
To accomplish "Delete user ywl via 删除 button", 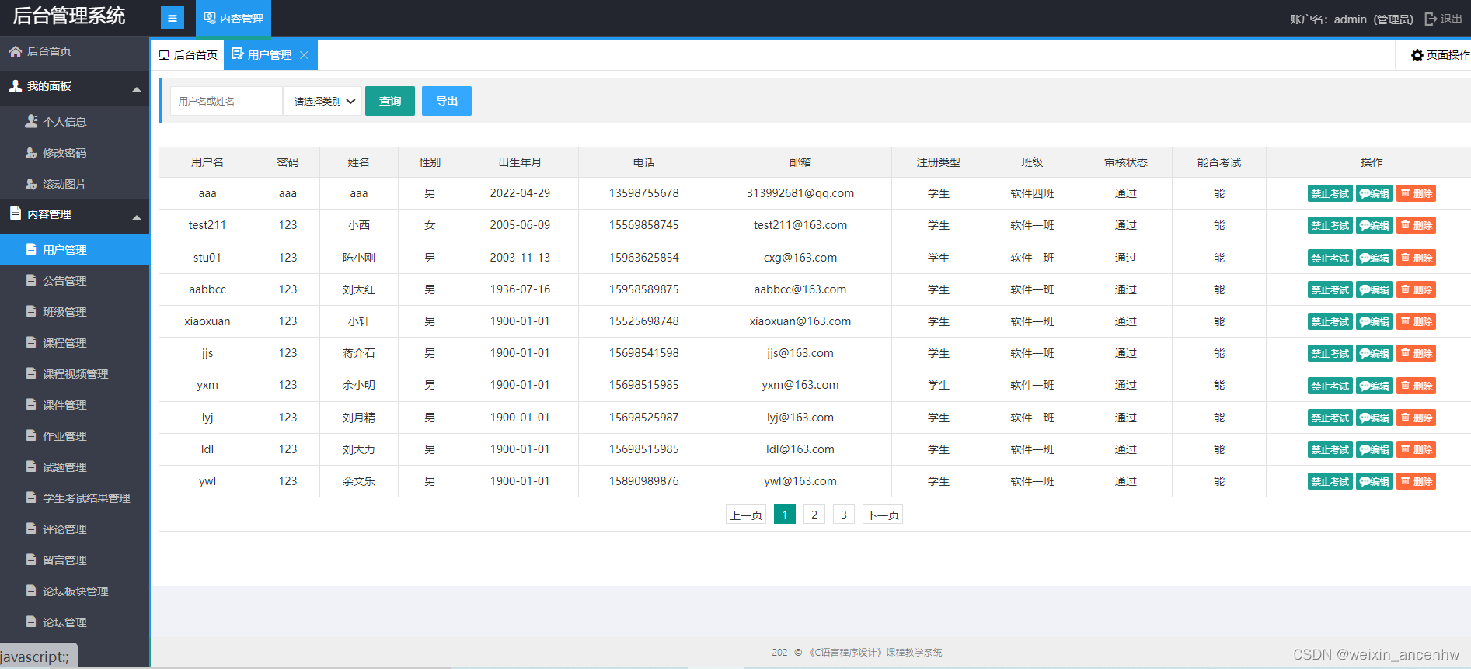I will (x=1417, y=482).
